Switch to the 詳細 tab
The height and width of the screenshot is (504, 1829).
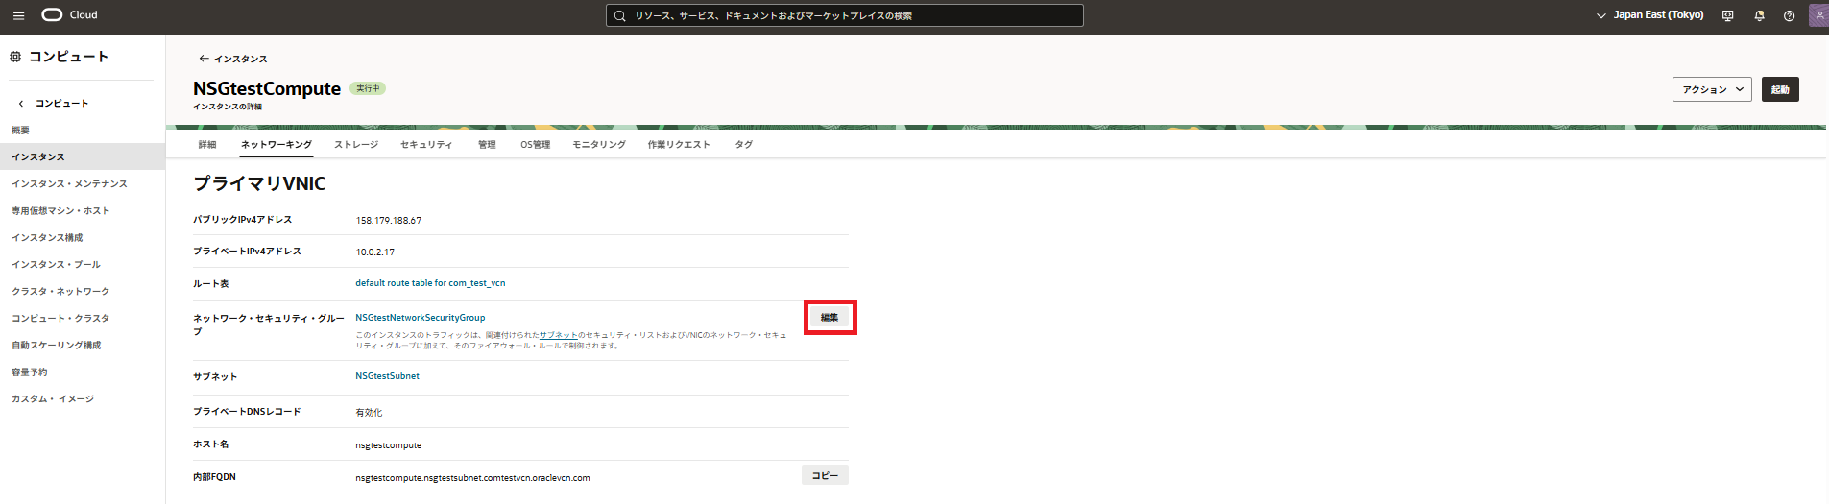pyautogui.click(x=207, y=145)
